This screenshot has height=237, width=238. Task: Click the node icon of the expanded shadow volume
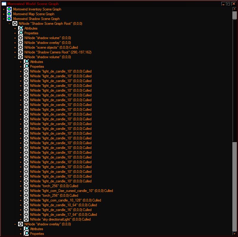tap(21, 57)
